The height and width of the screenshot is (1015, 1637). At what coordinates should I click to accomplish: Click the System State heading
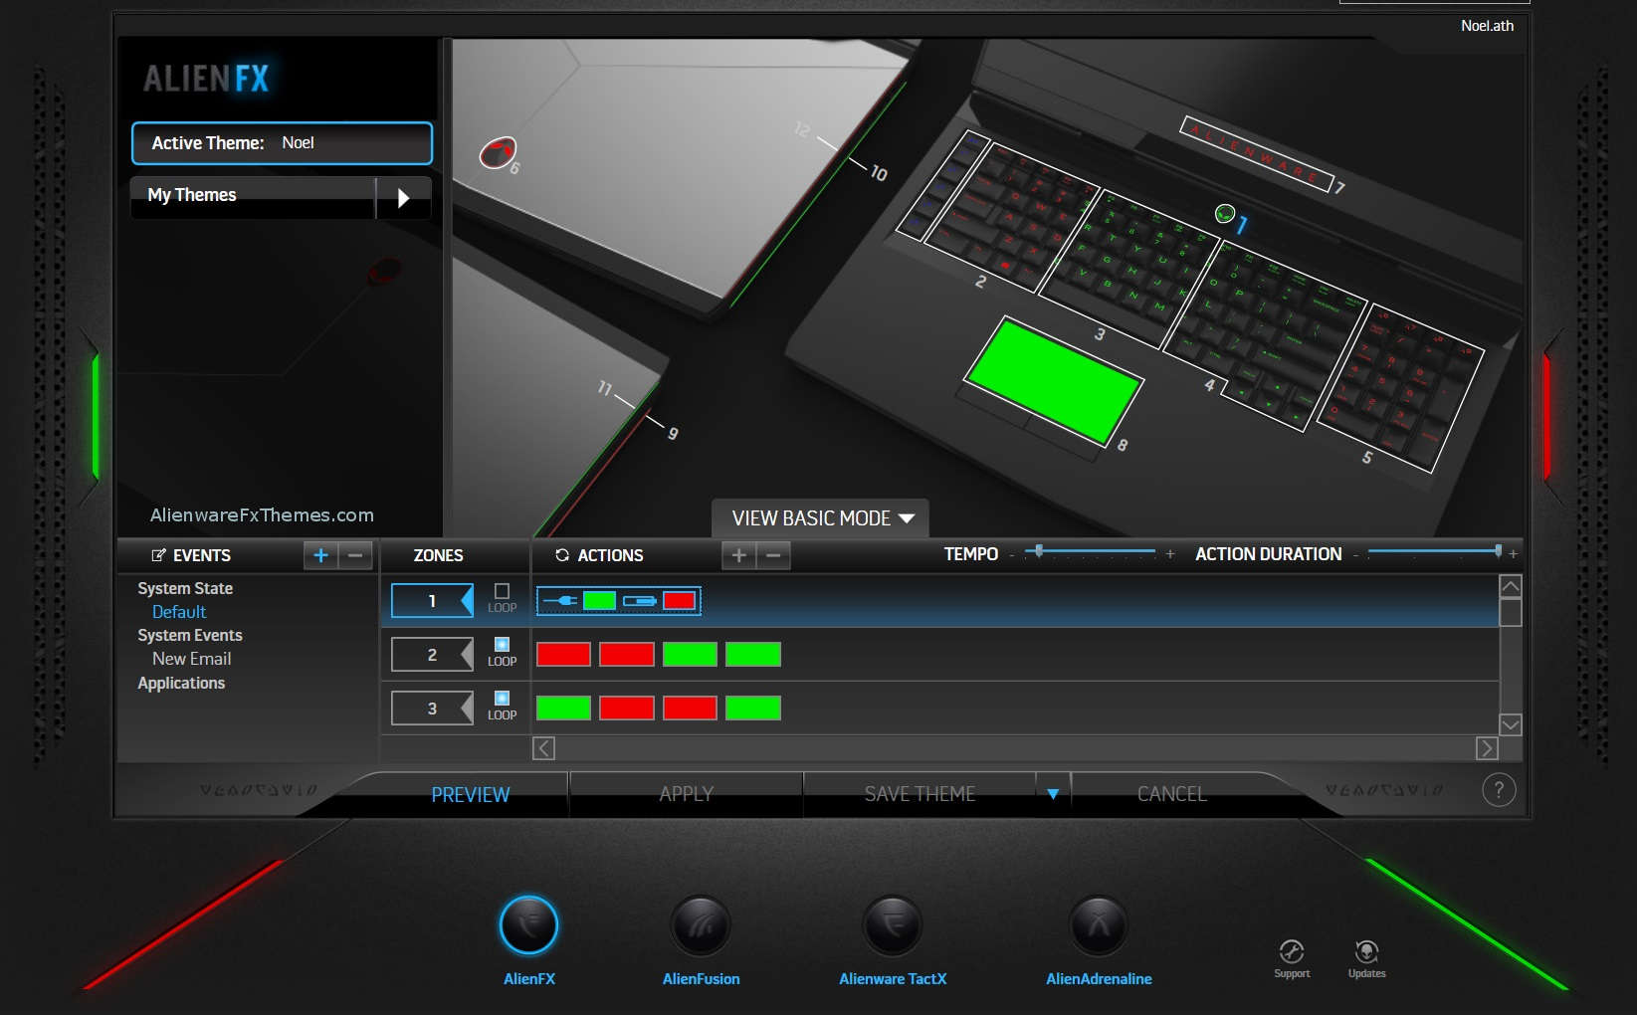click(x=185, y=588)
